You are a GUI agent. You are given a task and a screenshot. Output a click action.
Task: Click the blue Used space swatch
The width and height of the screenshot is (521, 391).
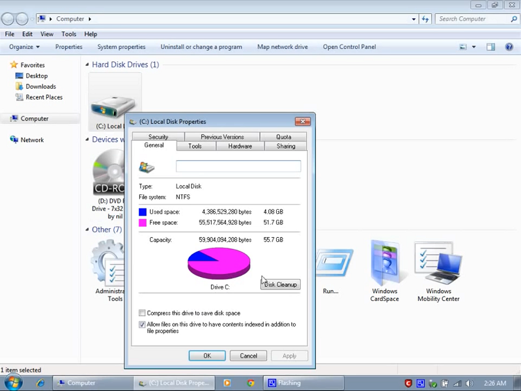(x=143, y=212)
